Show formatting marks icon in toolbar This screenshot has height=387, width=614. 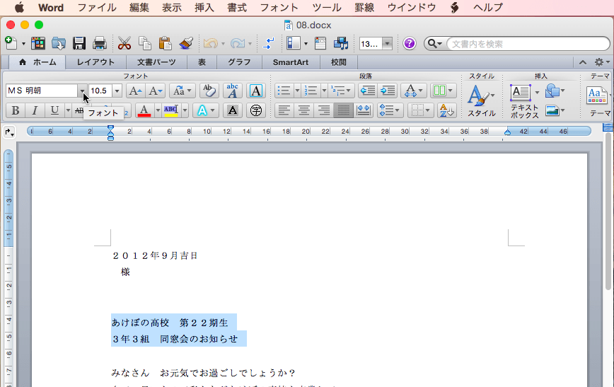point(269,43)
